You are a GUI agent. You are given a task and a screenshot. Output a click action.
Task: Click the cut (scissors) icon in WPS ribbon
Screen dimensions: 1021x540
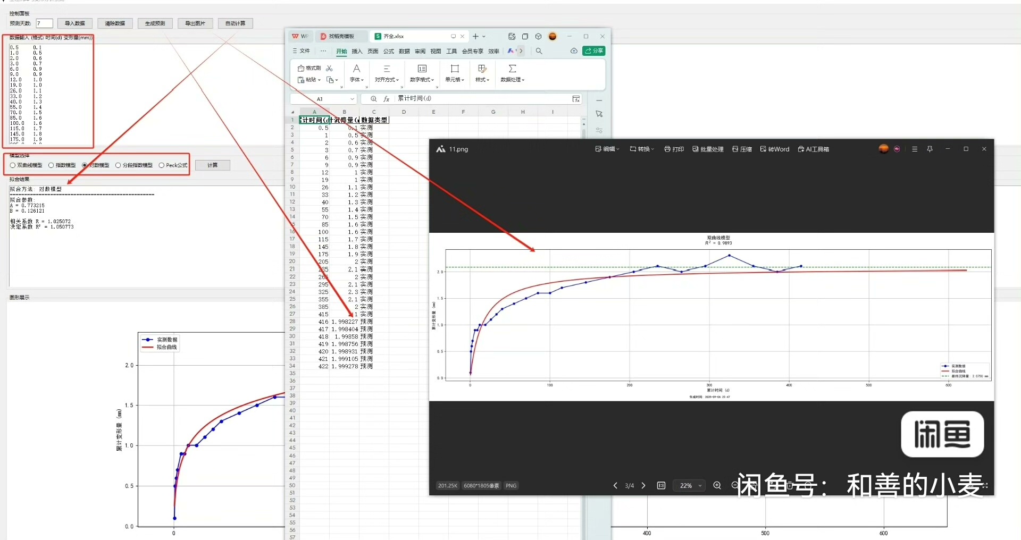[329, 69]
